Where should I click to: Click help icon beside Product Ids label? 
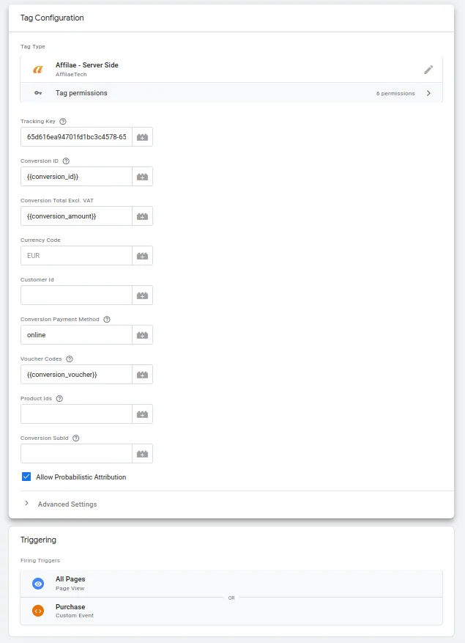tap(59, 399)
